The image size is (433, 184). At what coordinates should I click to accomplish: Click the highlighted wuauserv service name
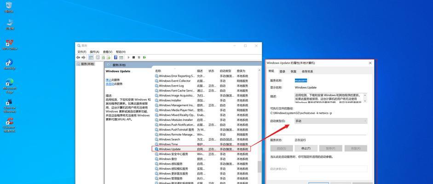(301, 80)
